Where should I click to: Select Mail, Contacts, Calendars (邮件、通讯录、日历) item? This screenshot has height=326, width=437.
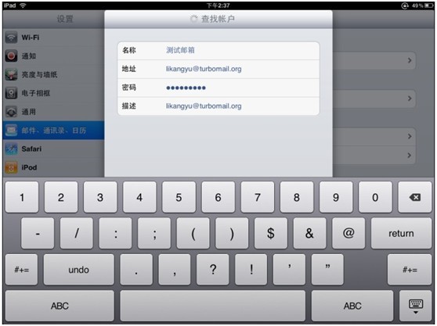pyautogui.click(x=53, y=131)
